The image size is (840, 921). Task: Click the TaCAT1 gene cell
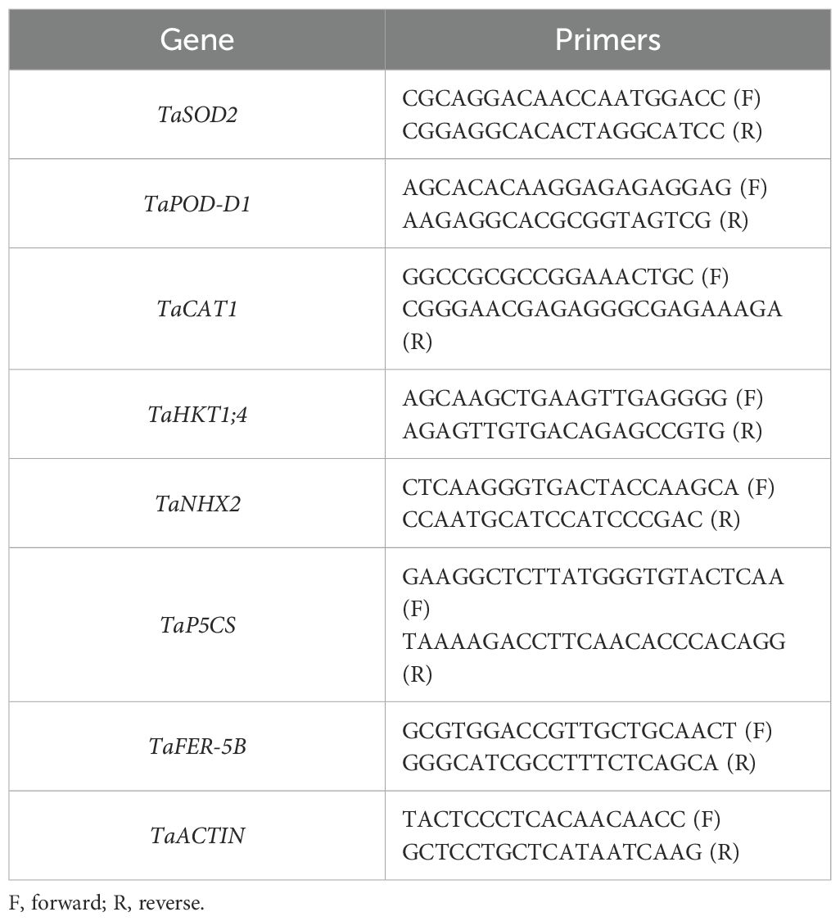pyautogui.click(x=197, y=309)
